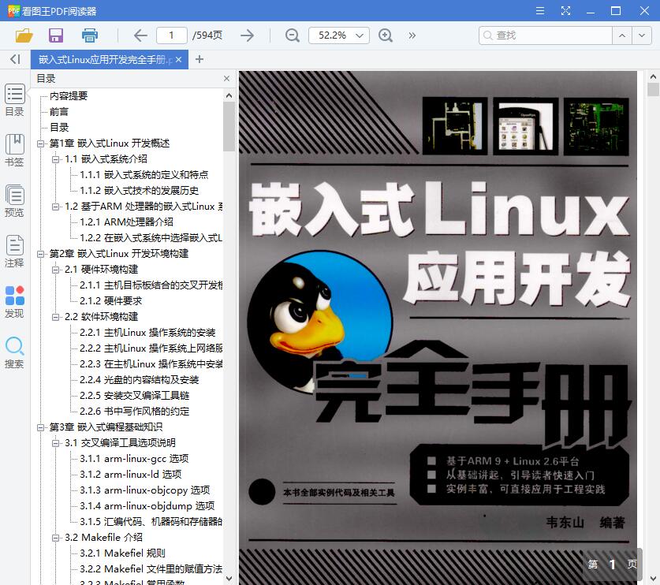Collapse the 第3章 outline node
Screen dimensions: 660x585
[40, 427]
